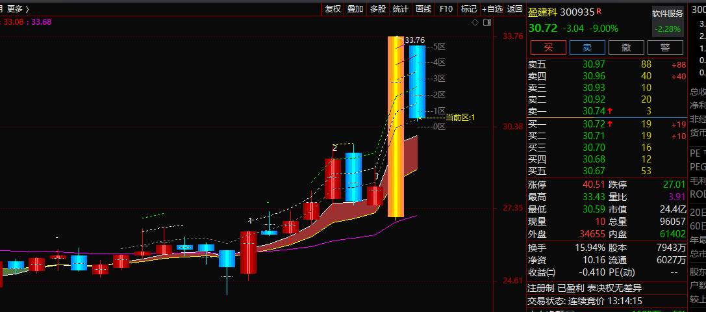Click the blue 卖 sell button
Screen dimensions: 706x312
coord(587,47)
